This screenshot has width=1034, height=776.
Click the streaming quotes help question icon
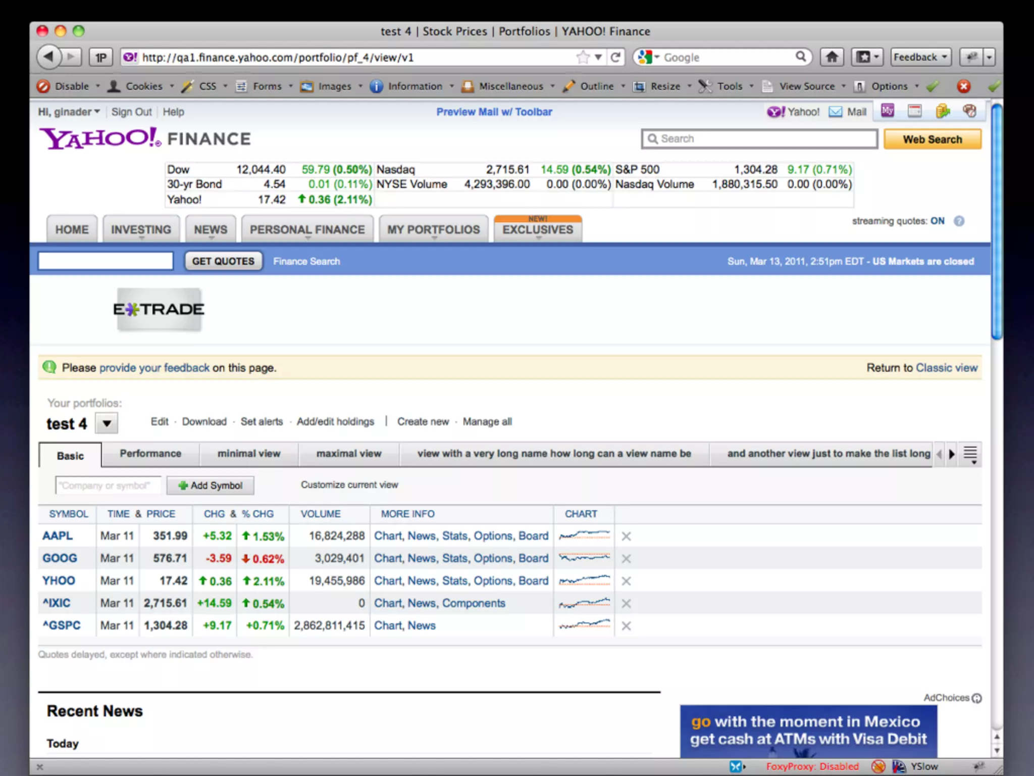[959, 221]
